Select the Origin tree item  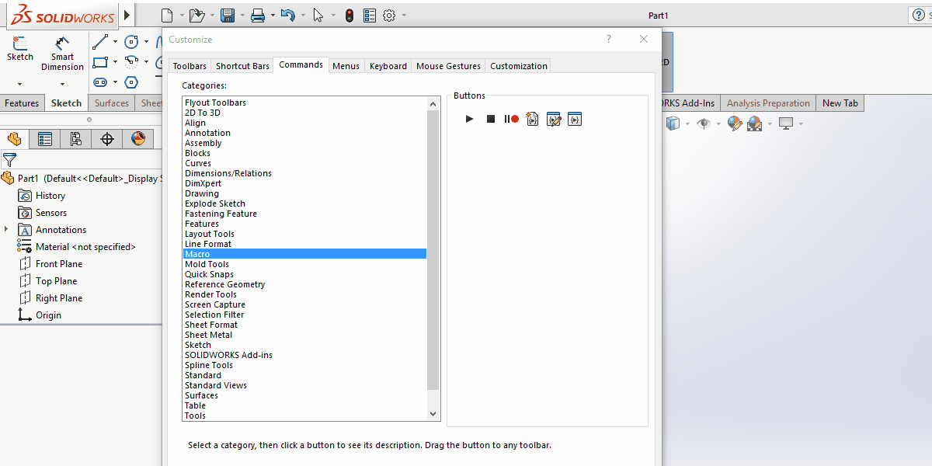(x=48, y=315)
